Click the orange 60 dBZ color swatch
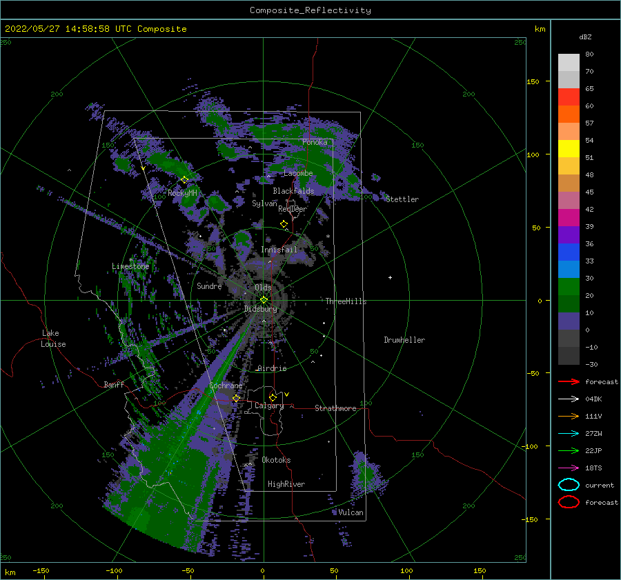This screenshot has width=621, height=580. click(x=569, y=114)
